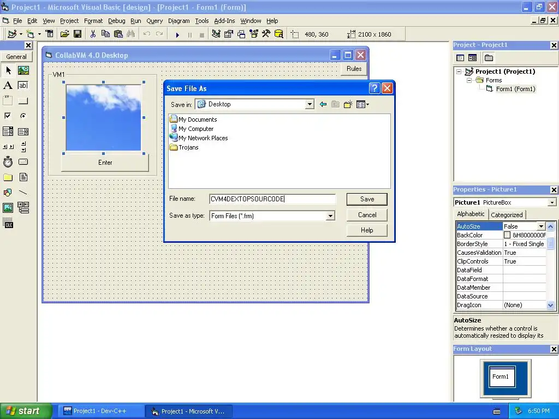Screen dimensions: 559x419
Task: Go to last folder visited in Save dialog
Action: (x=323, y=104)
